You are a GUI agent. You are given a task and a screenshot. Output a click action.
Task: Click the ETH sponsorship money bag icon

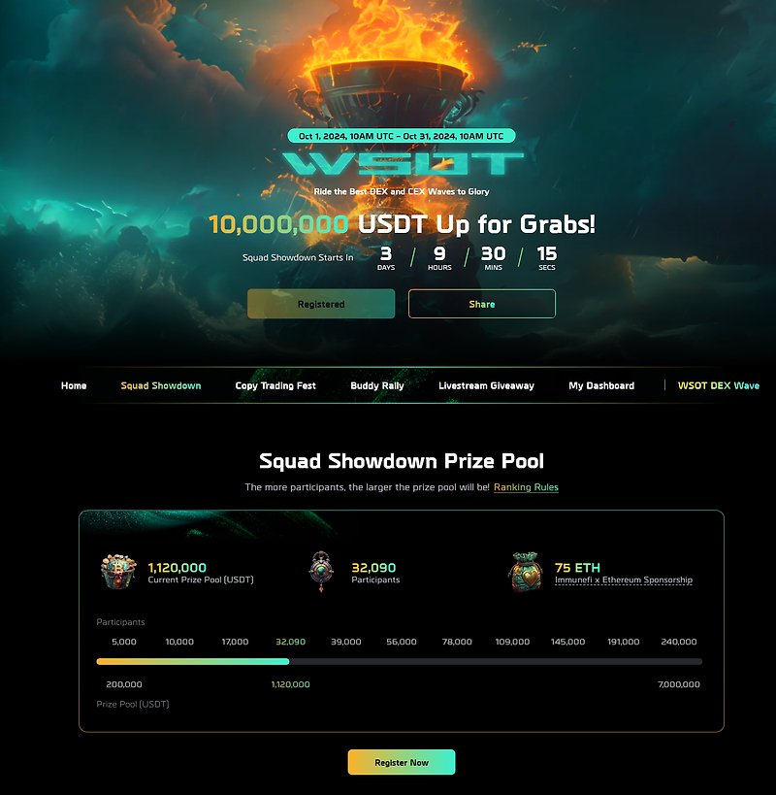[x=526, y=572]
